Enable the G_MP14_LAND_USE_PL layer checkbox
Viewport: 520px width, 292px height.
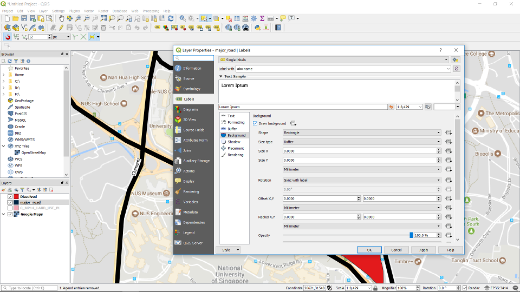point(10,208)
